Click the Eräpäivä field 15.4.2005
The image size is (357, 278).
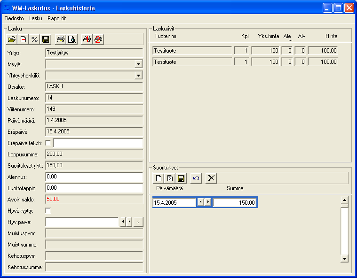(x=94, y=132)
